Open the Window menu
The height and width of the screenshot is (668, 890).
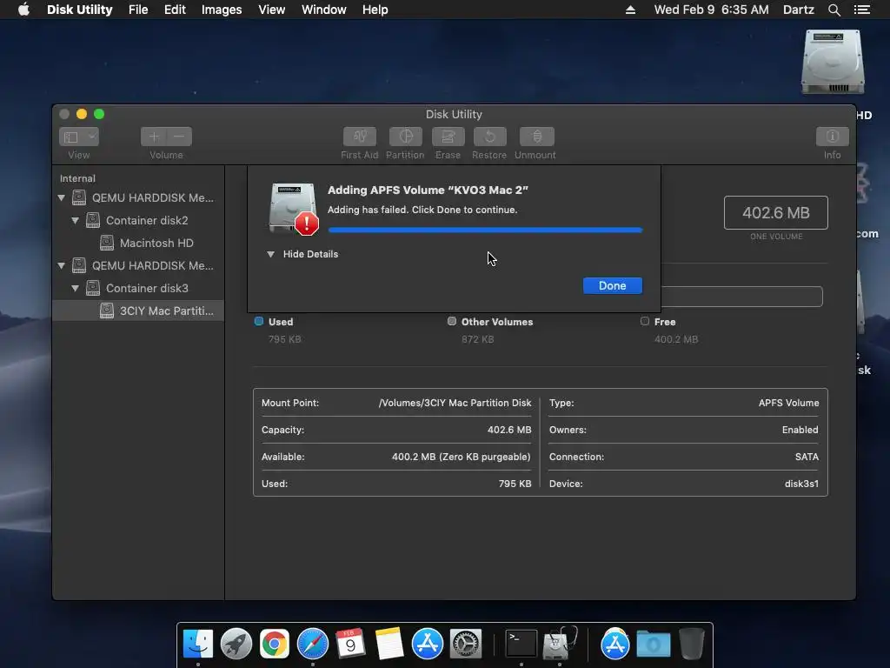[x=323, y=10]
